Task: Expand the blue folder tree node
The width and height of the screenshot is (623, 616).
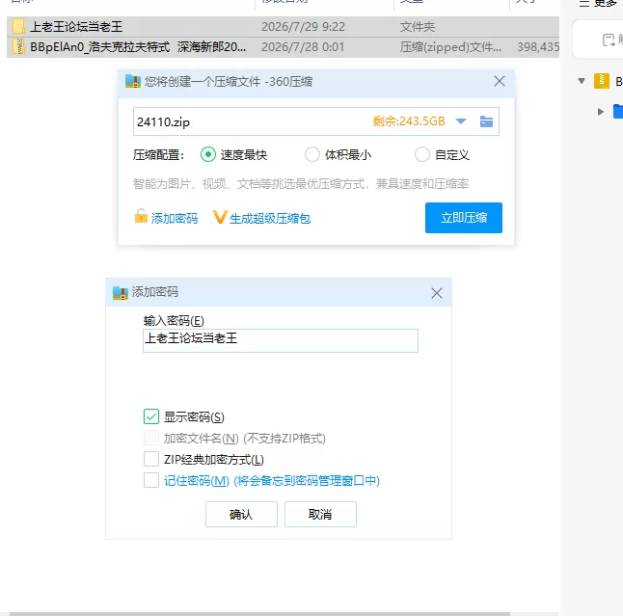Action: [x=601, y=112]
